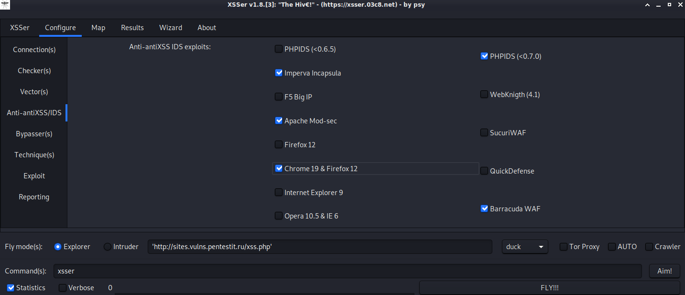
Task: Toggle the Tor Proxy checkbox
Action: tap(564, 247)
